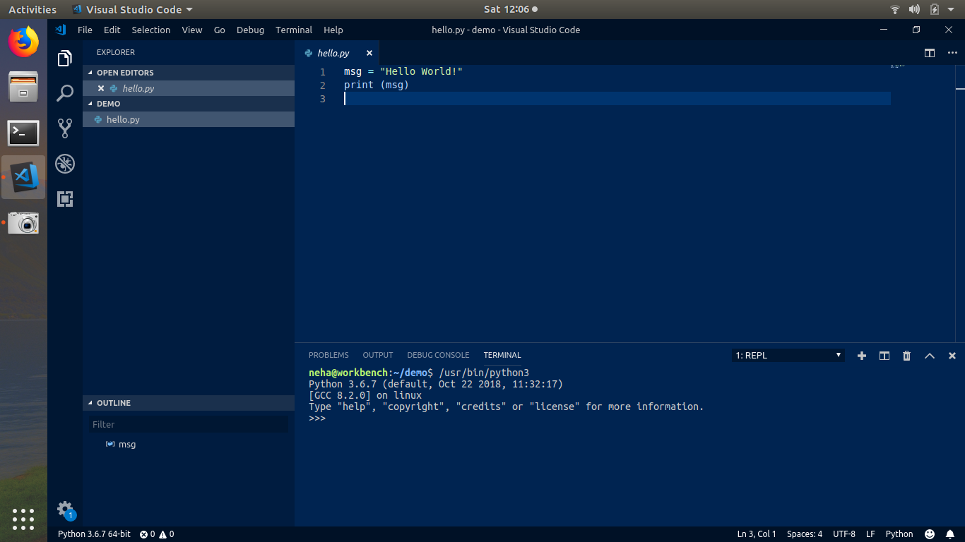Screen dimensions: 965x542
Task: Change indentation via Spaces: 4
Action: tap(805, 534)
